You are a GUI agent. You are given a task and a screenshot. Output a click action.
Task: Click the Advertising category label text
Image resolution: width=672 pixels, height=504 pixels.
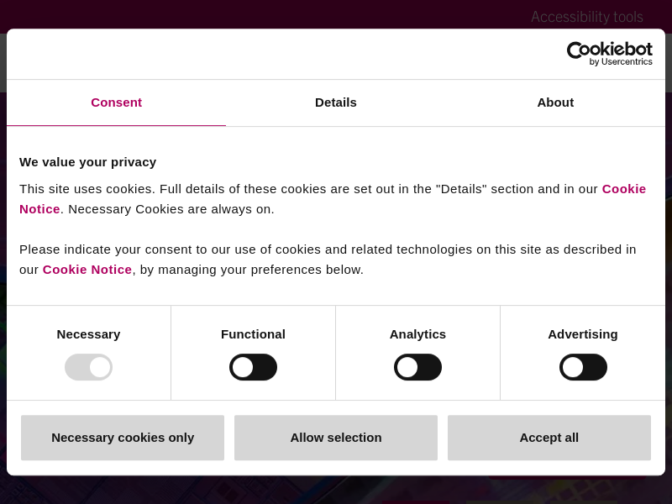583,334
